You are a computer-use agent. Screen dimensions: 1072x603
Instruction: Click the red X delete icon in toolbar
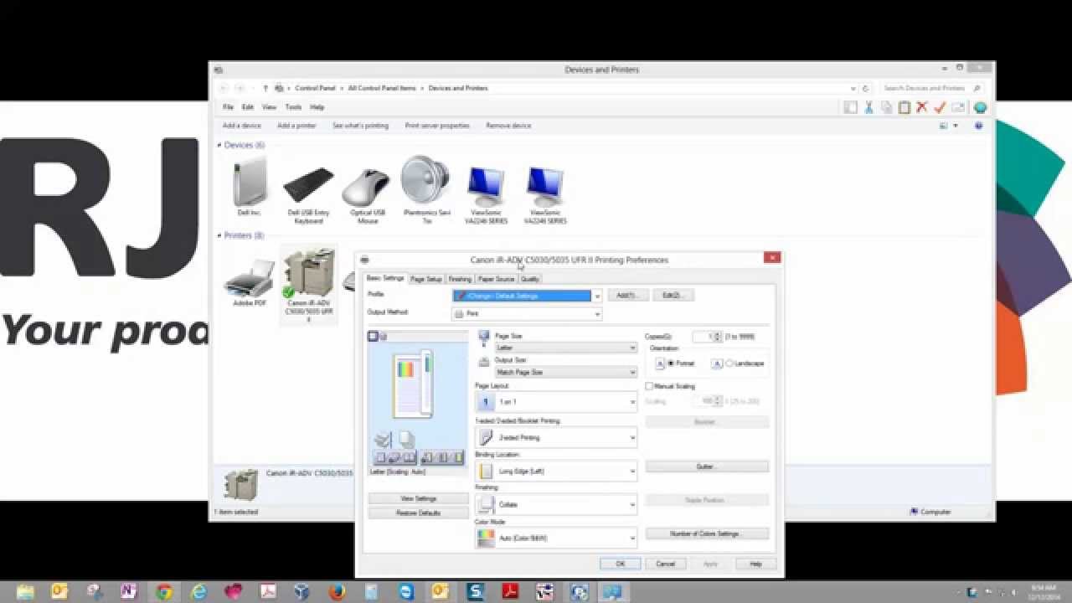[922, 107]
